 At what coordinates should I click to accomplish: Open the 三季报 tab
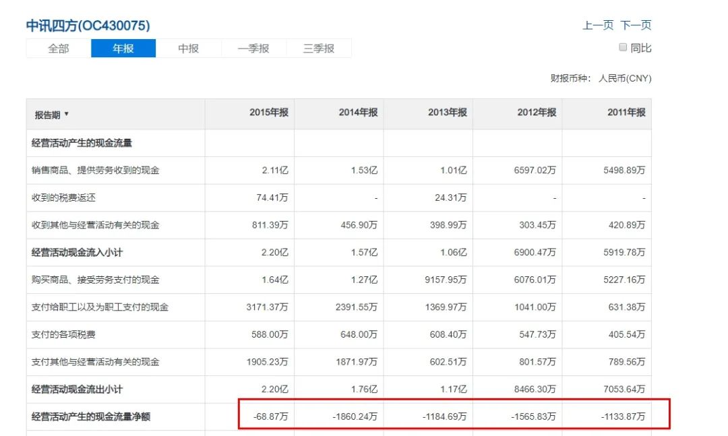coord(319,49)
